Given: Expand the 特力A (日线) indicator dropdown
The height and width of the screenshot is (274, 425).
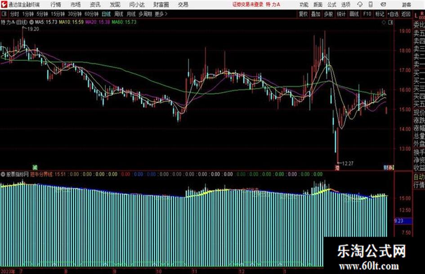Looking at the screenshot, I should [31, 22].
